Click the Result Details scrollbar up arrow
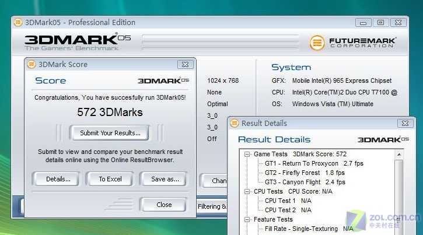The width and height of the screenshot is (423, 235). tap(398, 155)
